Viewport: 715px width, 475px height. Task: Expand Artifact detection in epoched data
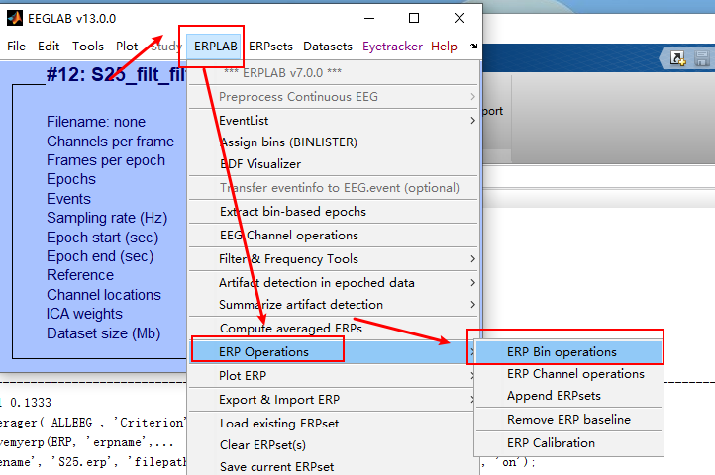point(334,283)
